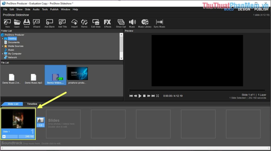Click the Import toolbar icon
This screenshot has width=271, height=151.
click(x=74, y=23)
